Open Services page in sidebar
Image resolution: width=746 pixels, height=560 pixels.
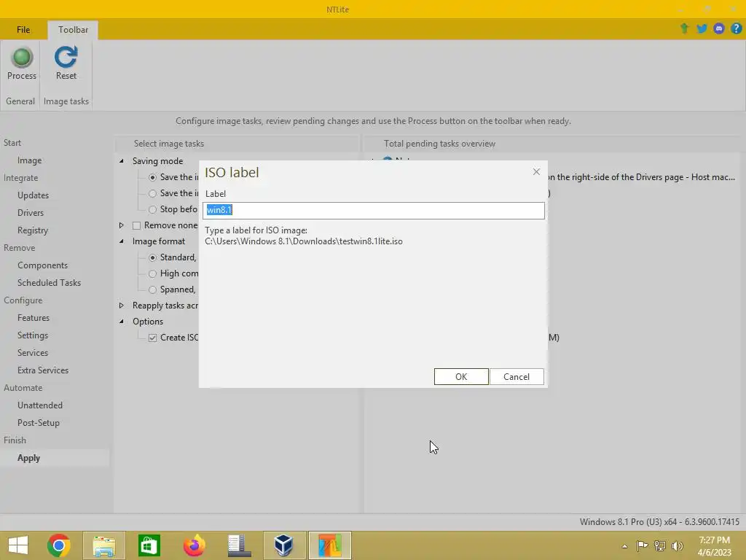point(32,353)
